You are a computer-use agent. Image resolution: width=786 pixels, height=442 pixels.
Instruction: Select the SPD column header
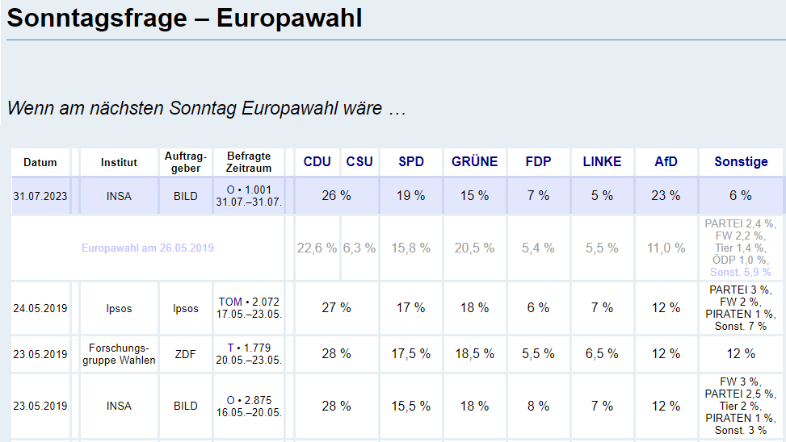pyautogui.click(x=411, y=161)
